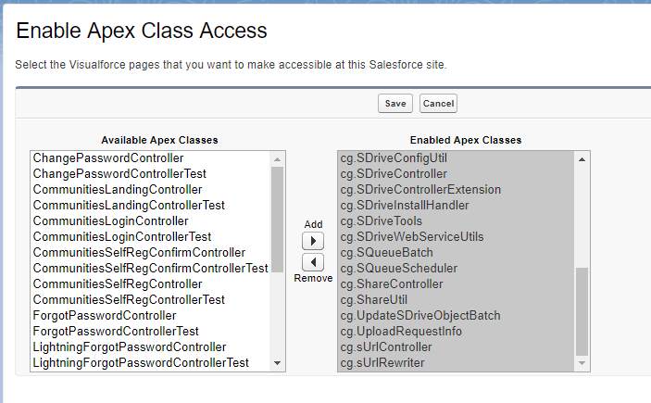Image resolution: width=651 pixels, height=403 pixels.
Task: Select cg.sUrlRewriter at list bottom
Action: 382,362
